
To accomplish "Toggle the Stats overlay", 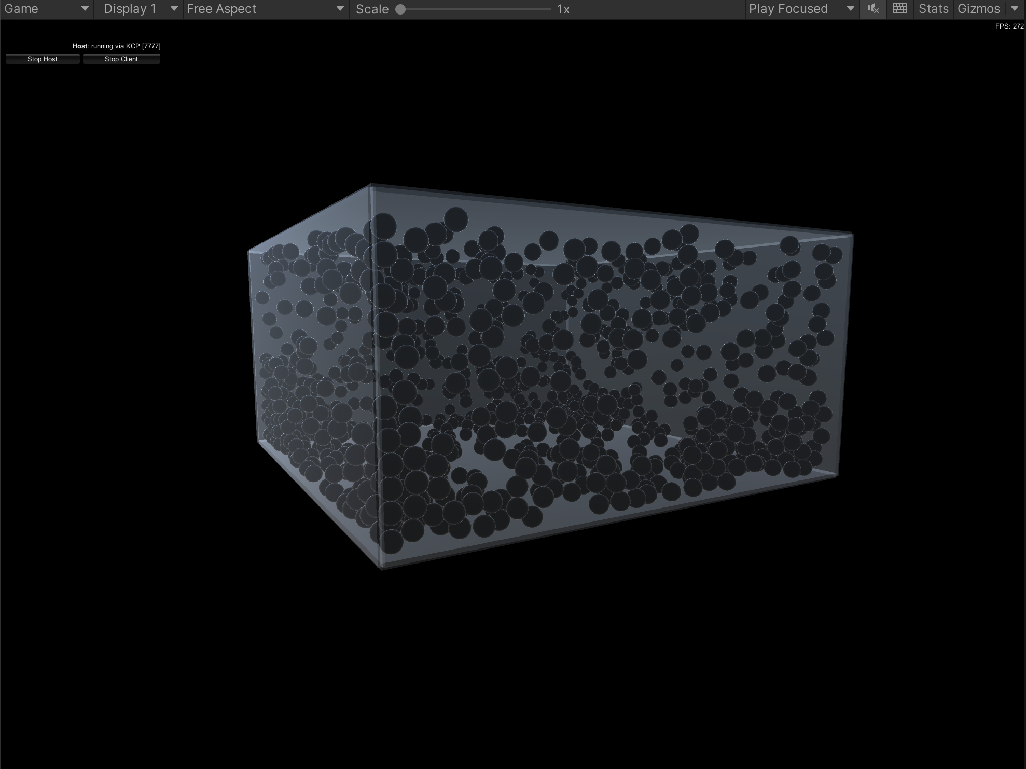I will click(933, 9).
